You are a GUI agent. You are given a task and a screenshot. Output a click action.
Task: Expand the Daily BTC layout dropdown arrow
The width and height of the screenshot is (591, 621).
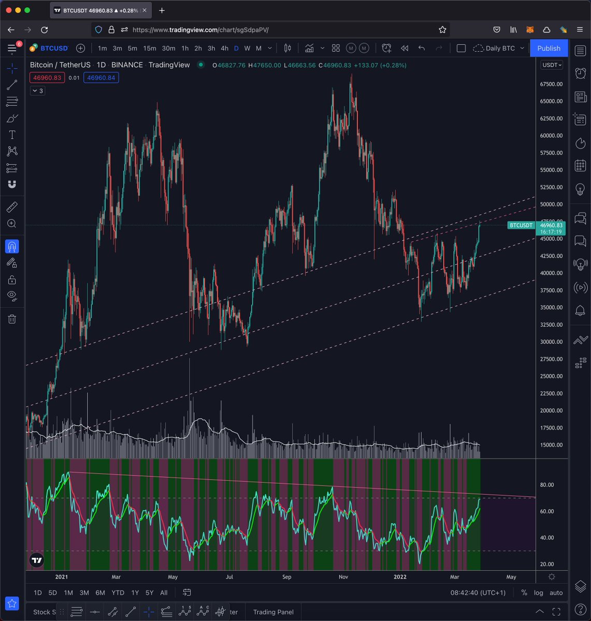pos(522,48)
